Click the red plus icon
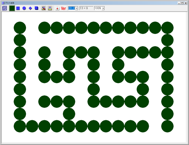This screenshot has width=189, height=145. click(57, 8)
